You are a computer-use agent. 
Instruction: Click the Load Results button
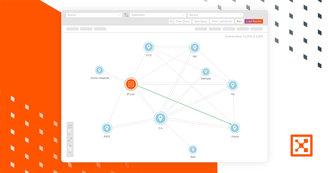point(253,21)
